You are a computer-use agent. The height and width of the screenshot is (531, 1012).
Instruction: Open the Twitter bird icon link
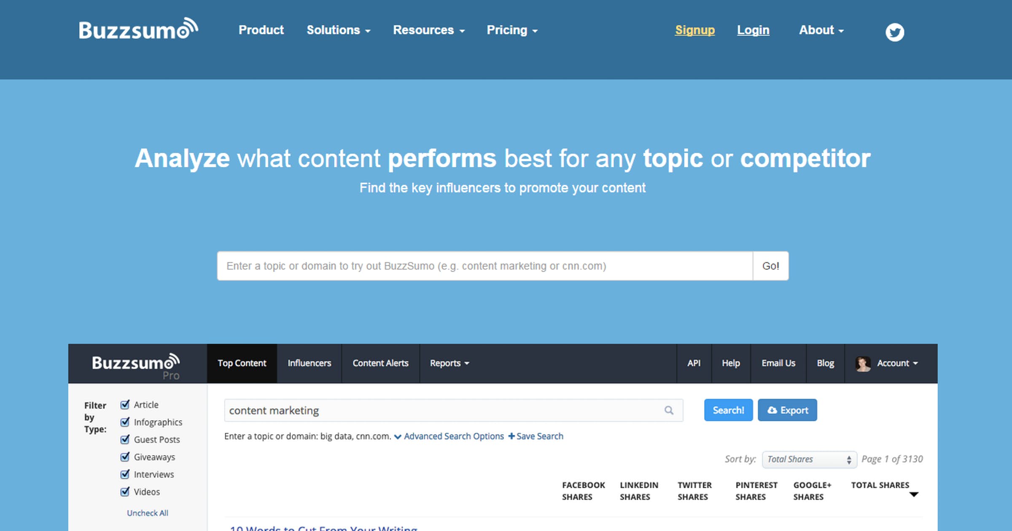pos(895,32)
